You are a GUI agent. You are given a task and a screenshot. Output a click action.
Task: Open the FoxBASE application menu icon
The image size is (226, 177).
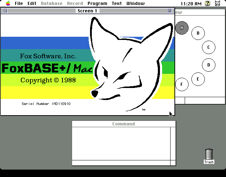218,3
